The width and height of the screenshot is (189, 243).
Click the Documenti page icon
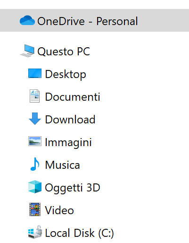[x=34, y=96]
